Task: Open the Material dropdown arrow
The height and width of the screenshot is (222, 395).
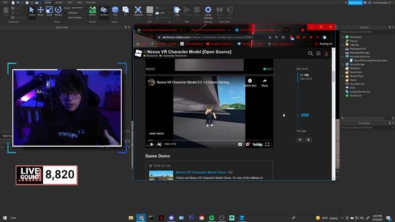Action: tap(138, 18)
